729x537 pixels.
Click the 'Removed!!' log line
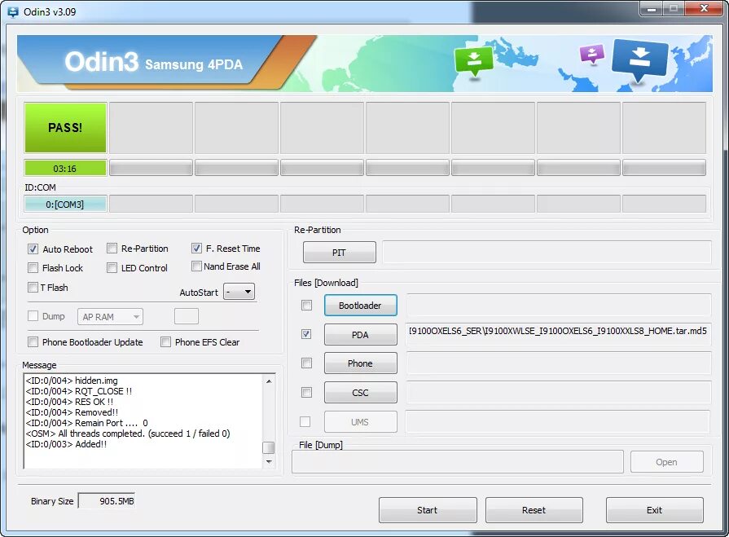point(72,412)
